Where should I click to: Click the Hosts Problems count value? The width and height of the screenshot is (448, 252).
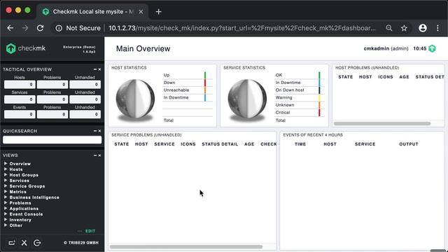52,85
